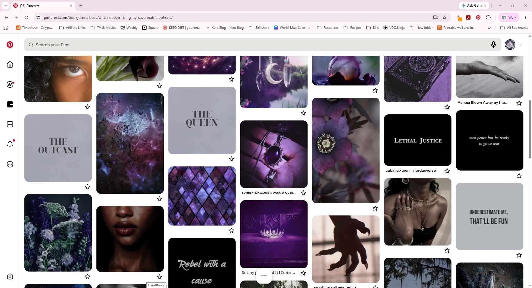Image resolution: width=532 pixels, height=288 pixels.
Task: Activate voice search microphone icon
Action: pyautogui.click(x=493, y=45)
